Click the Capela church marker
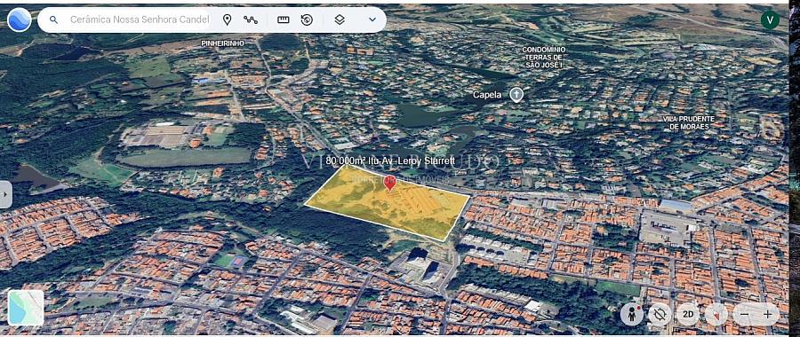800x337 pixels. click(x=516, y=94)
